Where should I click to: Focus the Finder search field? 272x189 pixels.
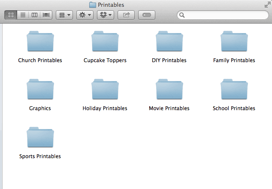(x=223, y=15)
